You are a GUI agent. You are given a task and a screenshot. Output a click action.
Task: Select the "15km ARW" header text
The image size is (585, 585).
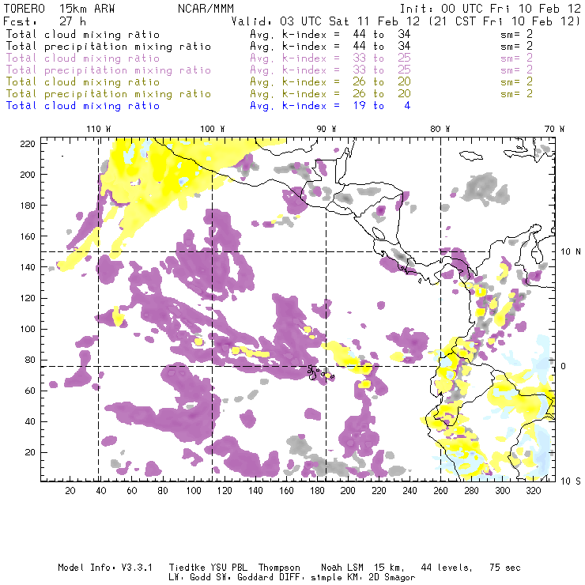click(87, 9)
